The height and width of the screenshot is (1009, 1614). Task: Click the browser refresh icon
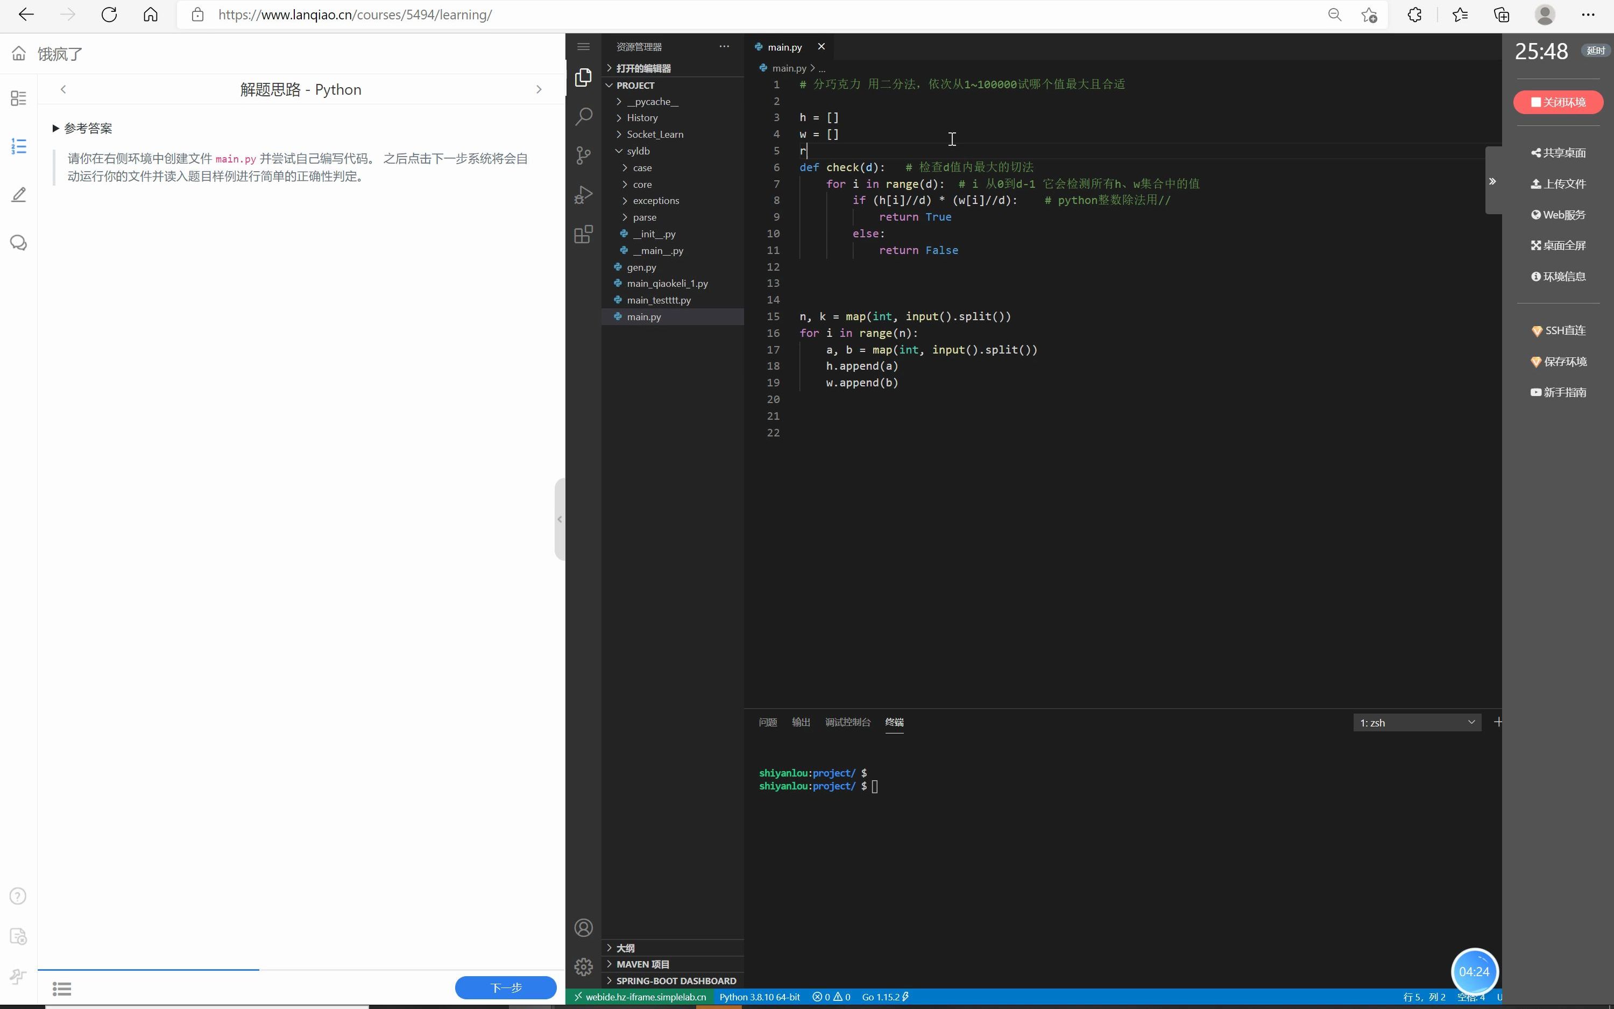tap(109, 15)
